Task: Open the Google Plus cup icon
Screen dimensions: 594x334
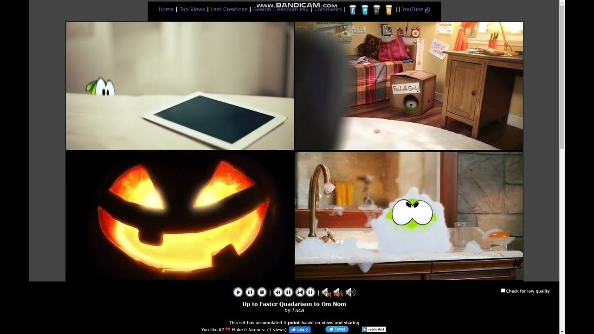Action: pos(377,10)
